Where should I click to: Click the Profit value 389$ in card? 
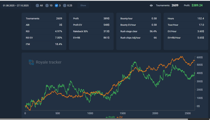coord(106,19)
